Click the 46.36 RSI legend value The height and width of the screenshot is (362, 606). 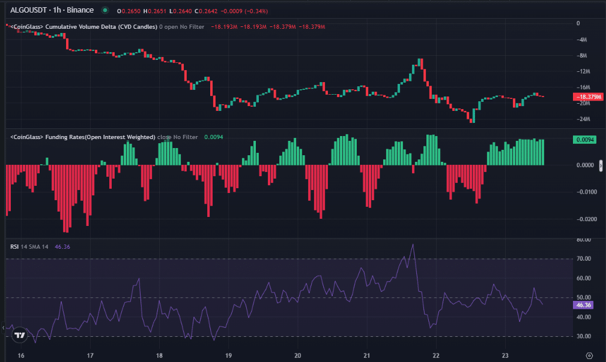(x=62, y=246)
